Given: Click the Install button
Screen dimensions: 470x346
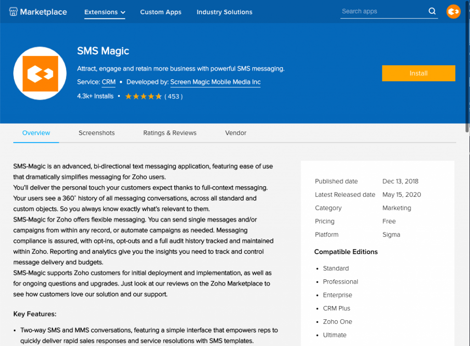Looking at the screenshot, I should pyautogui.click(x=418, y=73).
